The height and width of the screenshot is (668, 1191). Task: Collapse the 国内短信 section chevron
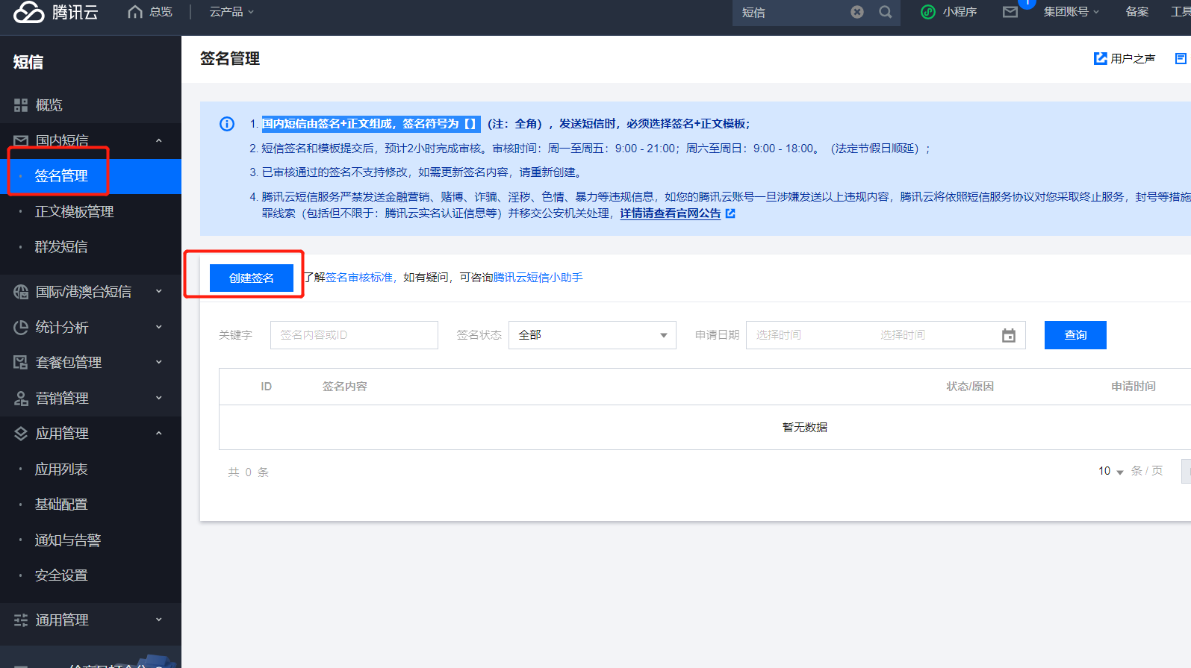159,140
